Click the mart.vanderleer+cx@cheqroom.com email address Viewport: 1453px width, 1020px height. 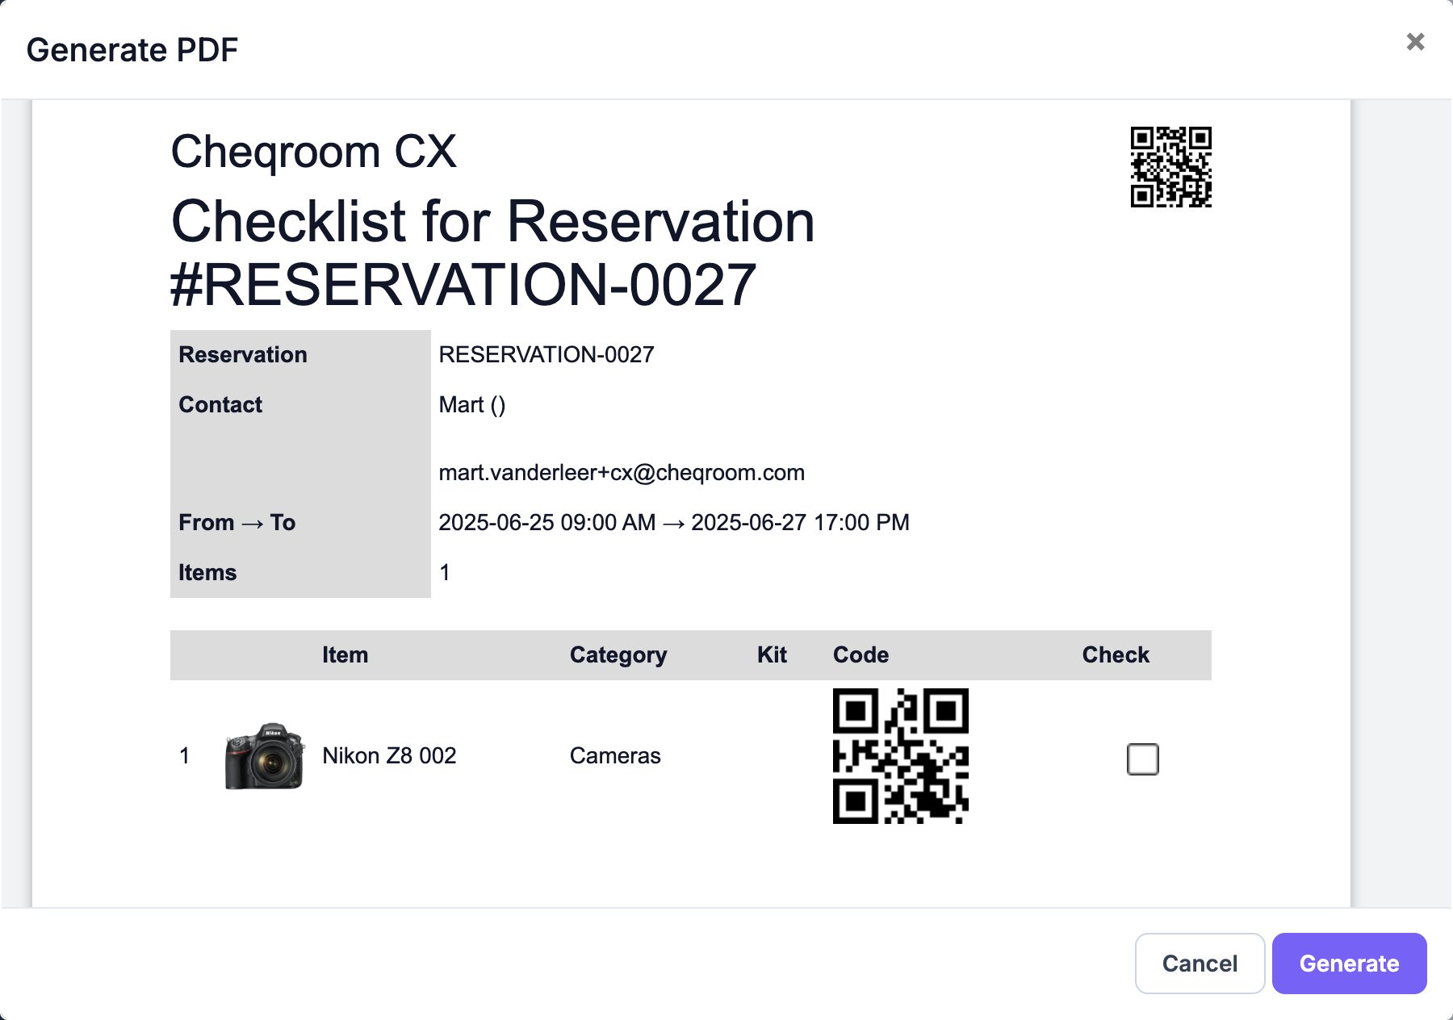tap(622, 473)
